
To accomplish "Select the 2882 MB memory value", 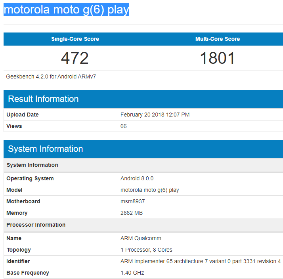I will coord(132,213).
